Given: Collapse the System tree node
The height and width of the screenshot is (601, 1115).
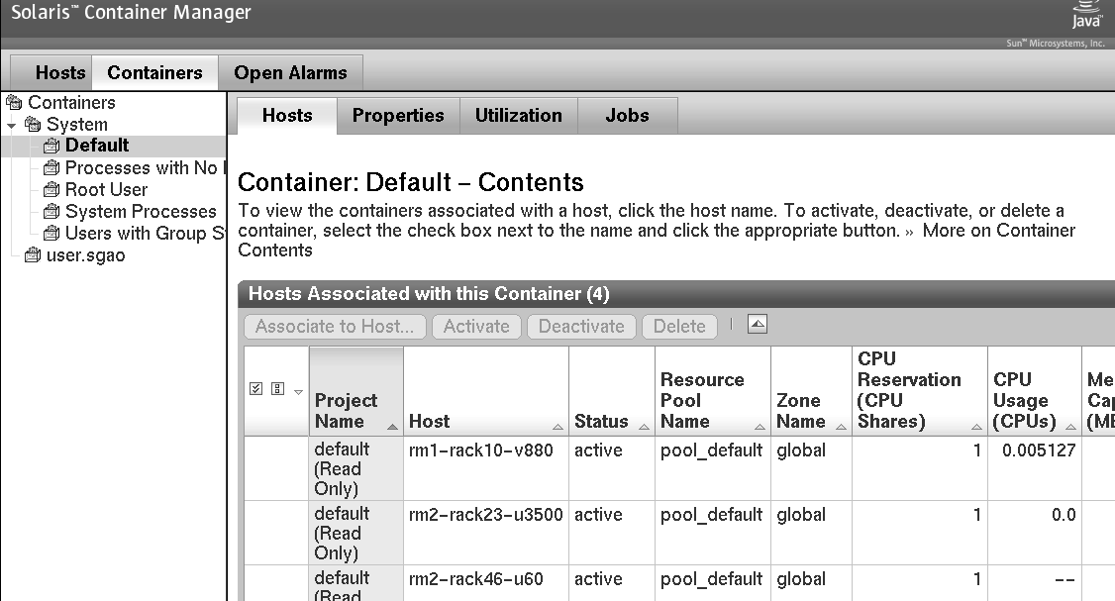Looking at the screenshot, I should click(11, 126).
